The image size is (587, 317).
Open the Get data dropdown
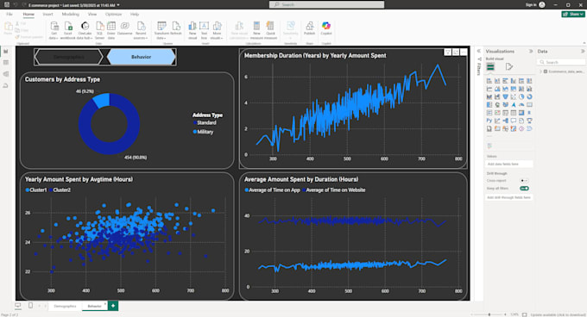click(54, 30)
